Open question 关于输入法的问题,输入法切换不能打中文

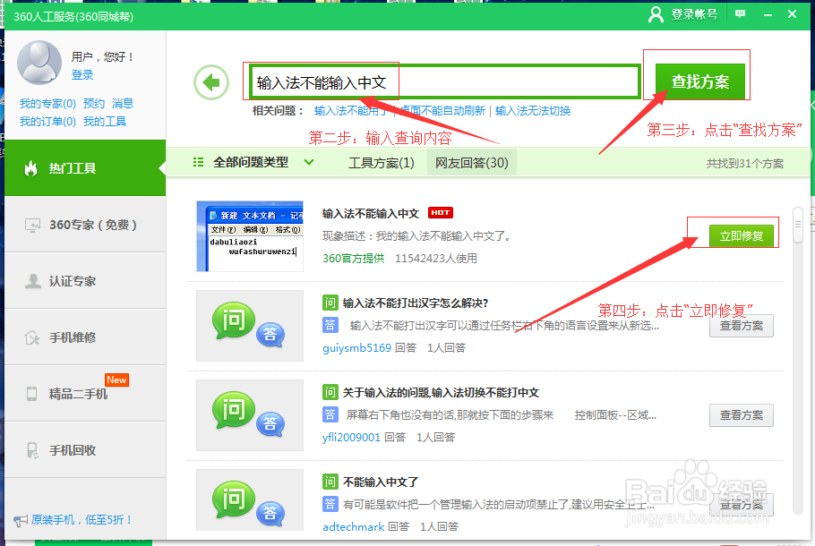point(441,393)
